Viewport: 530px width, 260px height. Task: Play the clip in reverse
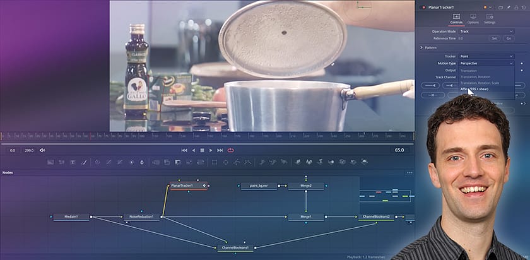pyautogui.click(x=194, y=150)
